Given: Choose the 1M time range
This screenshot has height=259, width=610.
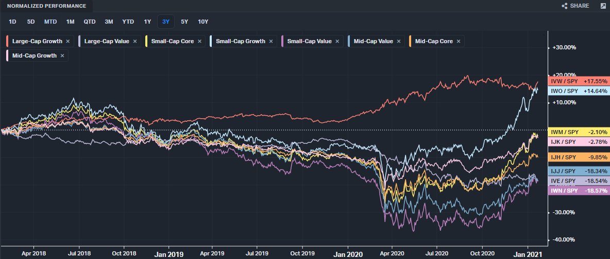Looking at the screenshot, I should (x=70, y=22).
